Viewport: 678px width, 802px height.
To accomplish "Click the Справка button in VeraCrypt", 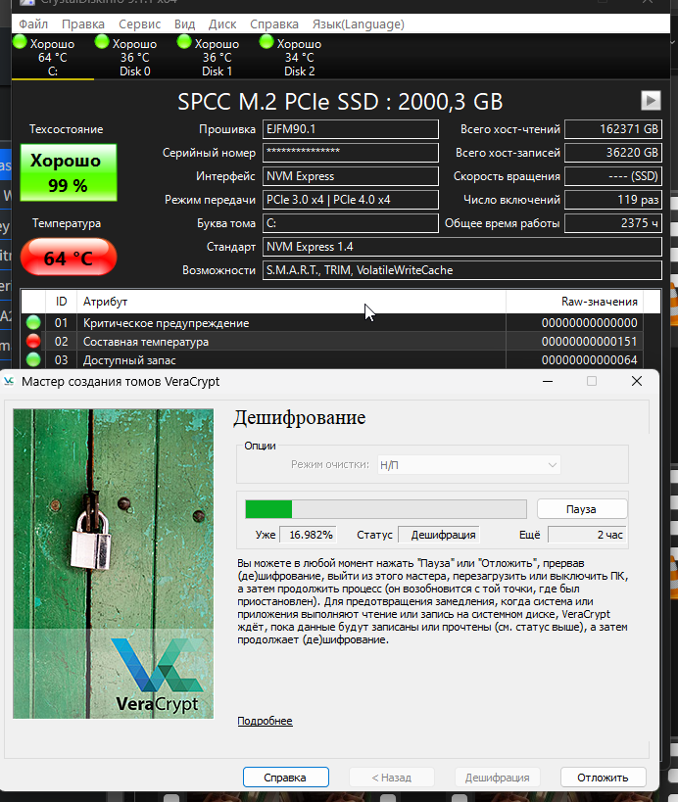I will coord(285,778).
